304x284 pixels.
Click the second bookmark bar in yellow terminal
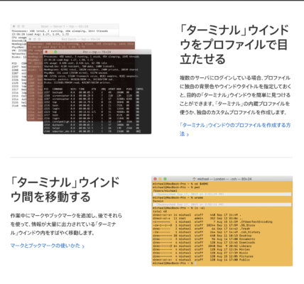222,204
